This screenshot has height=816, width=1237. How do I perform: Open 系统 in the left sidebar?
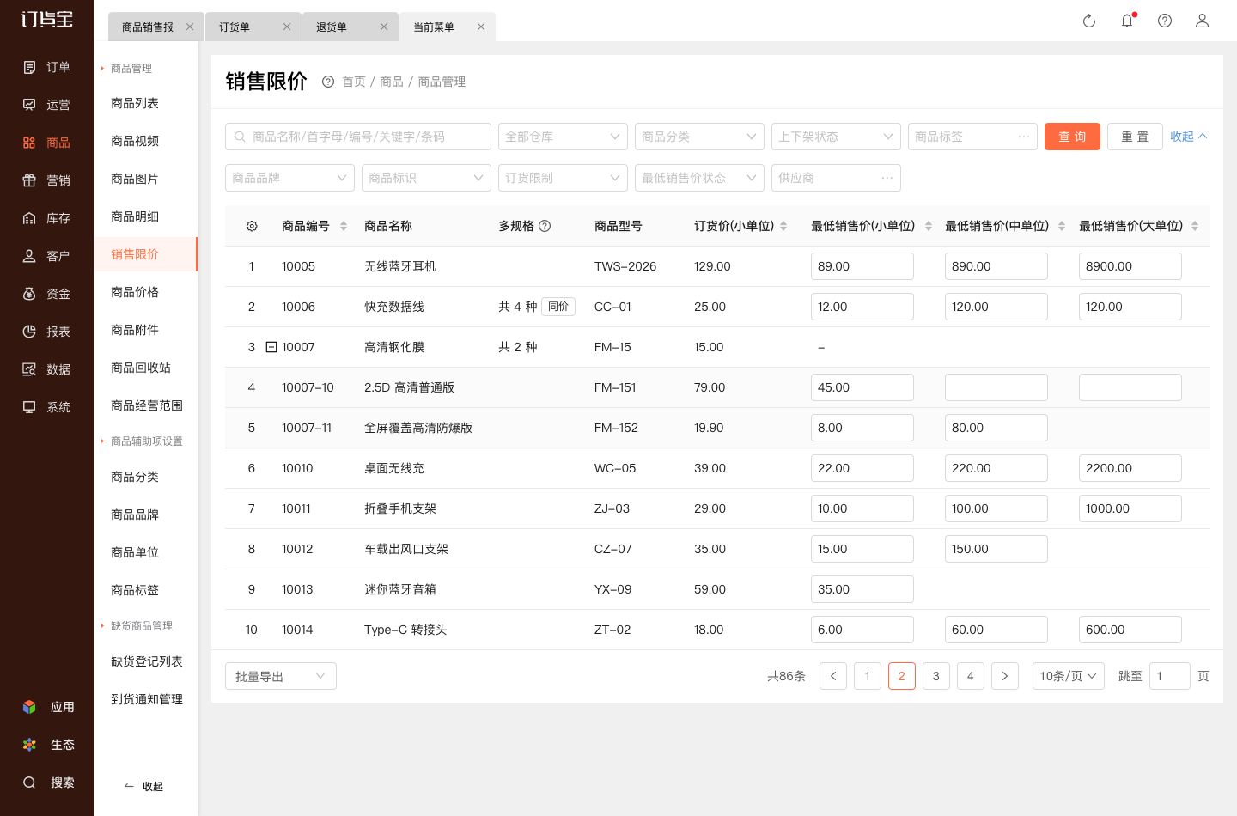point(47,407)
